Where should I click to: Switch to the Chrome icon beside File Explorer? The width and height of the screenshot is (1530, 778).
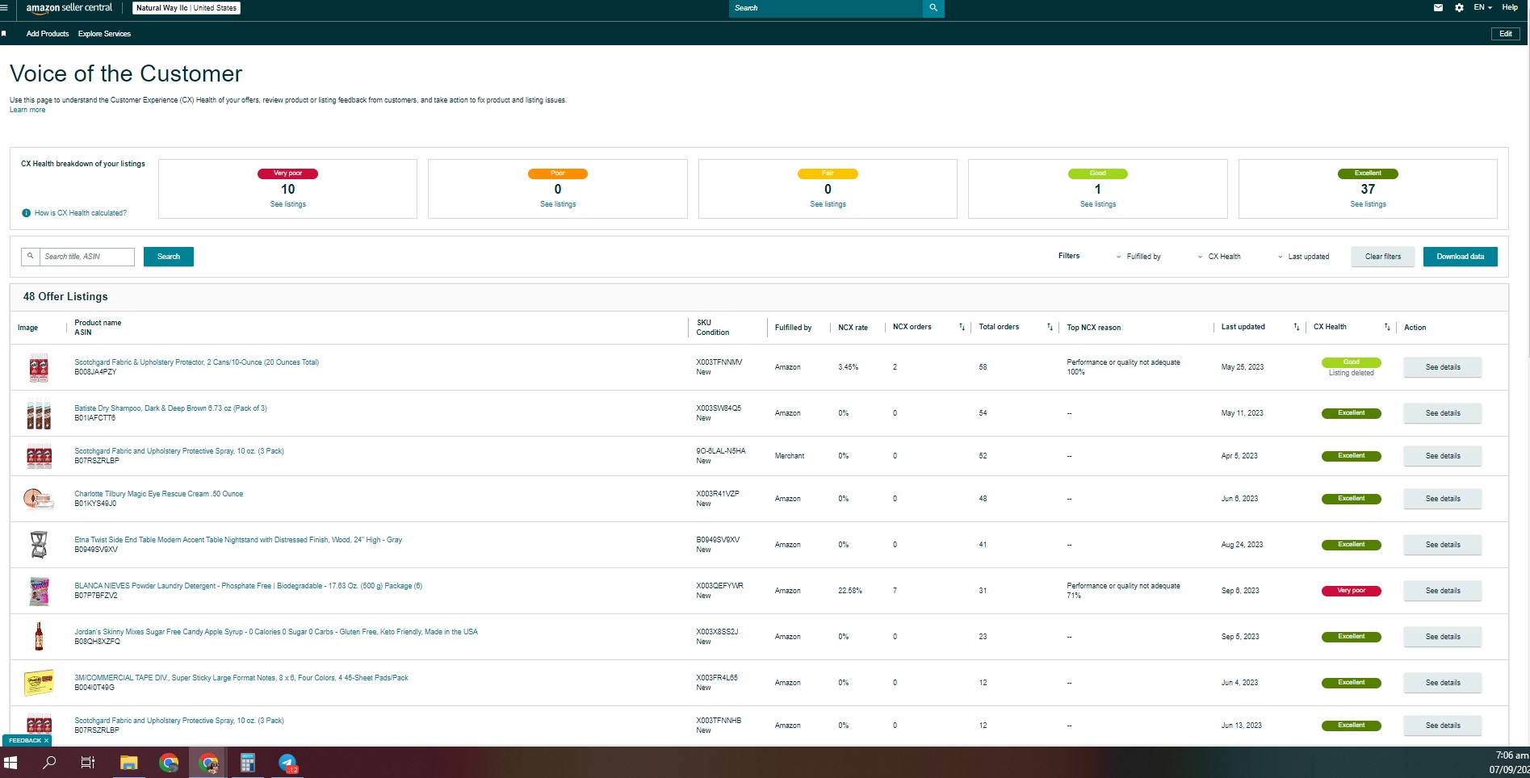click(x=169, y=762)
